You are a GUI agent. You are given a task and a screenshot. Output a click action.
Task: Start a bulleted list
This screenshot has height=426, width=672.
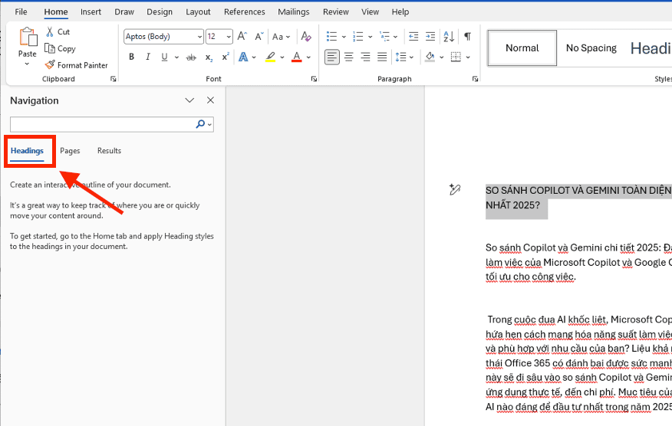tap(331, 37)
